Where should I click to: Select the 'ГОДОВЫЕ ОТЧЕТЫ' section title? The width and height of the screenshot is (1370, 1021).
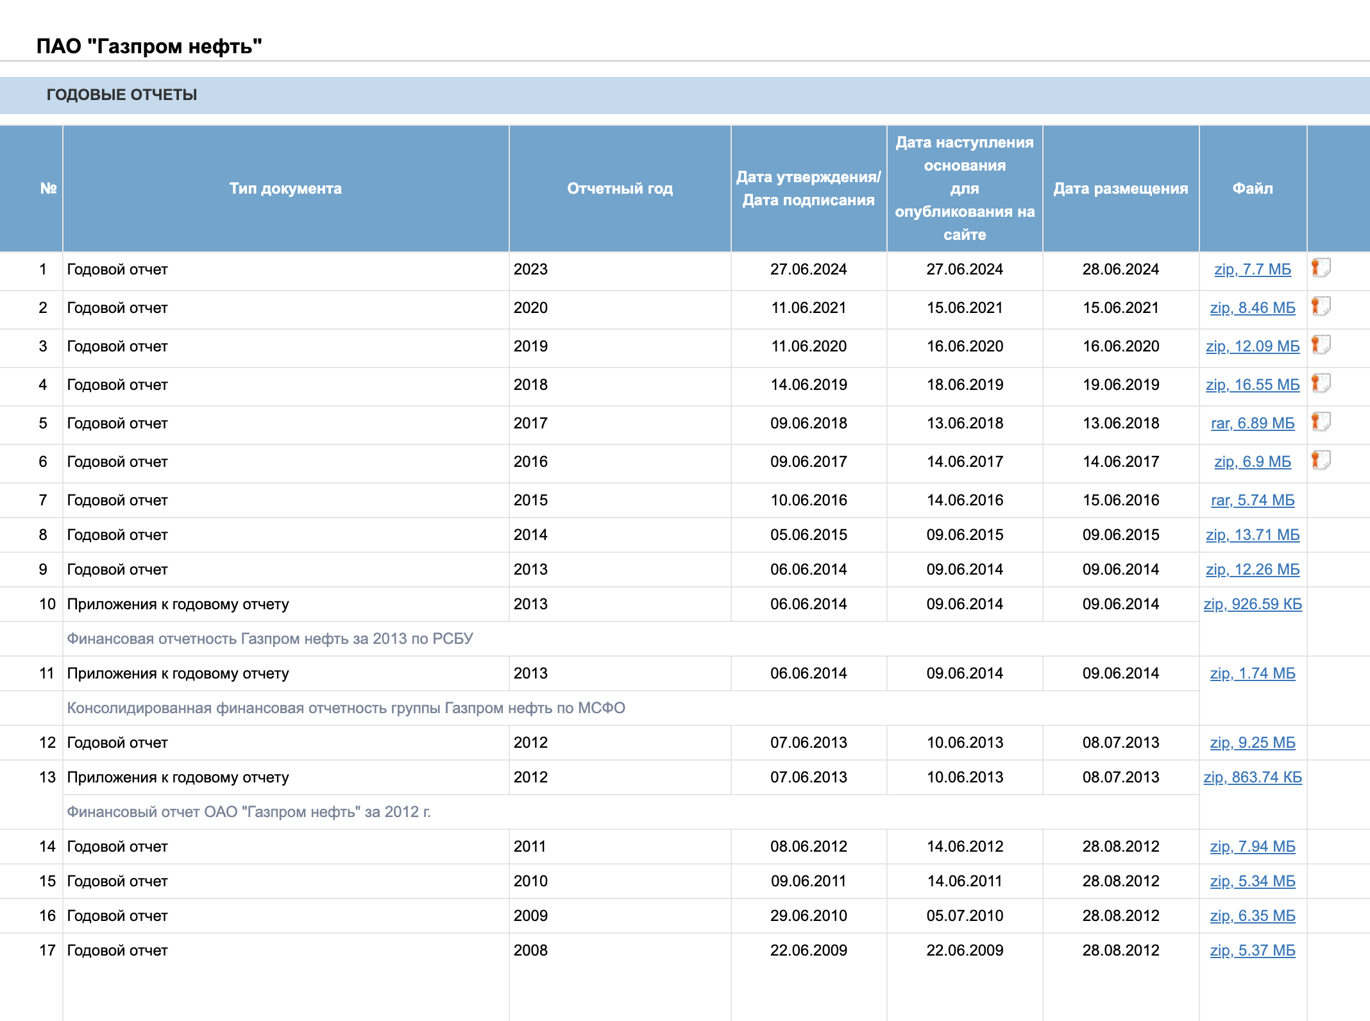[x=122, y=95]
